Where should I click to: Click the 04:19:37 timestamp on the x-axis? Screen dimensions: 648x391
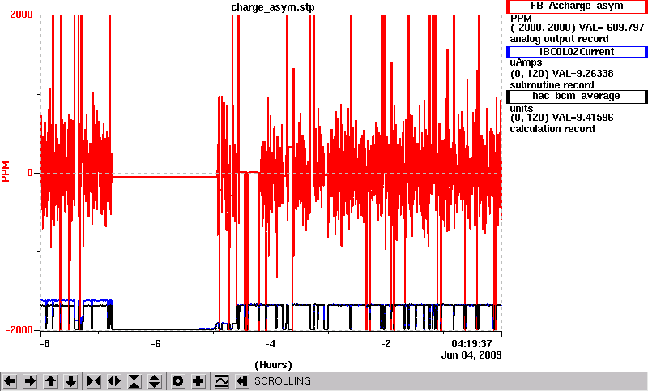pos(471,344)
